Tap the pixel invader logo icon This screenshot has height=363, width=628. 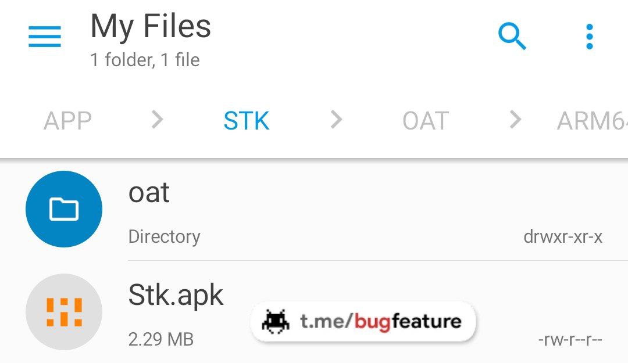[276, 321]
